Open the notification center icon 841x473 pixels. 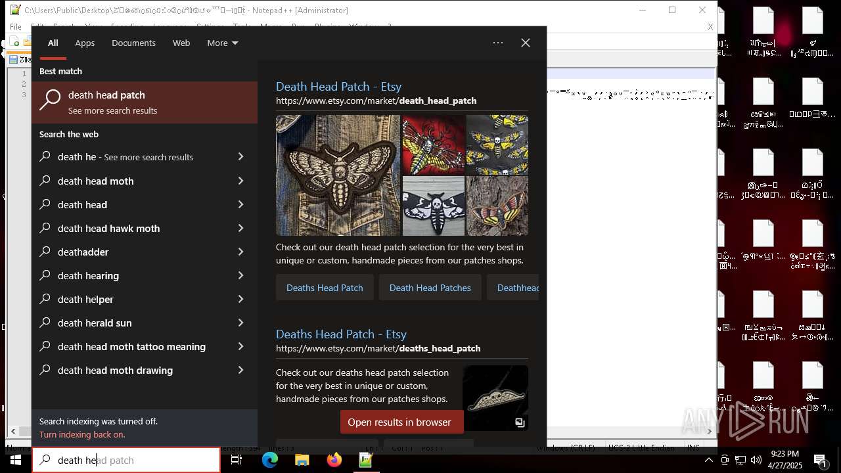click(820, 460)
